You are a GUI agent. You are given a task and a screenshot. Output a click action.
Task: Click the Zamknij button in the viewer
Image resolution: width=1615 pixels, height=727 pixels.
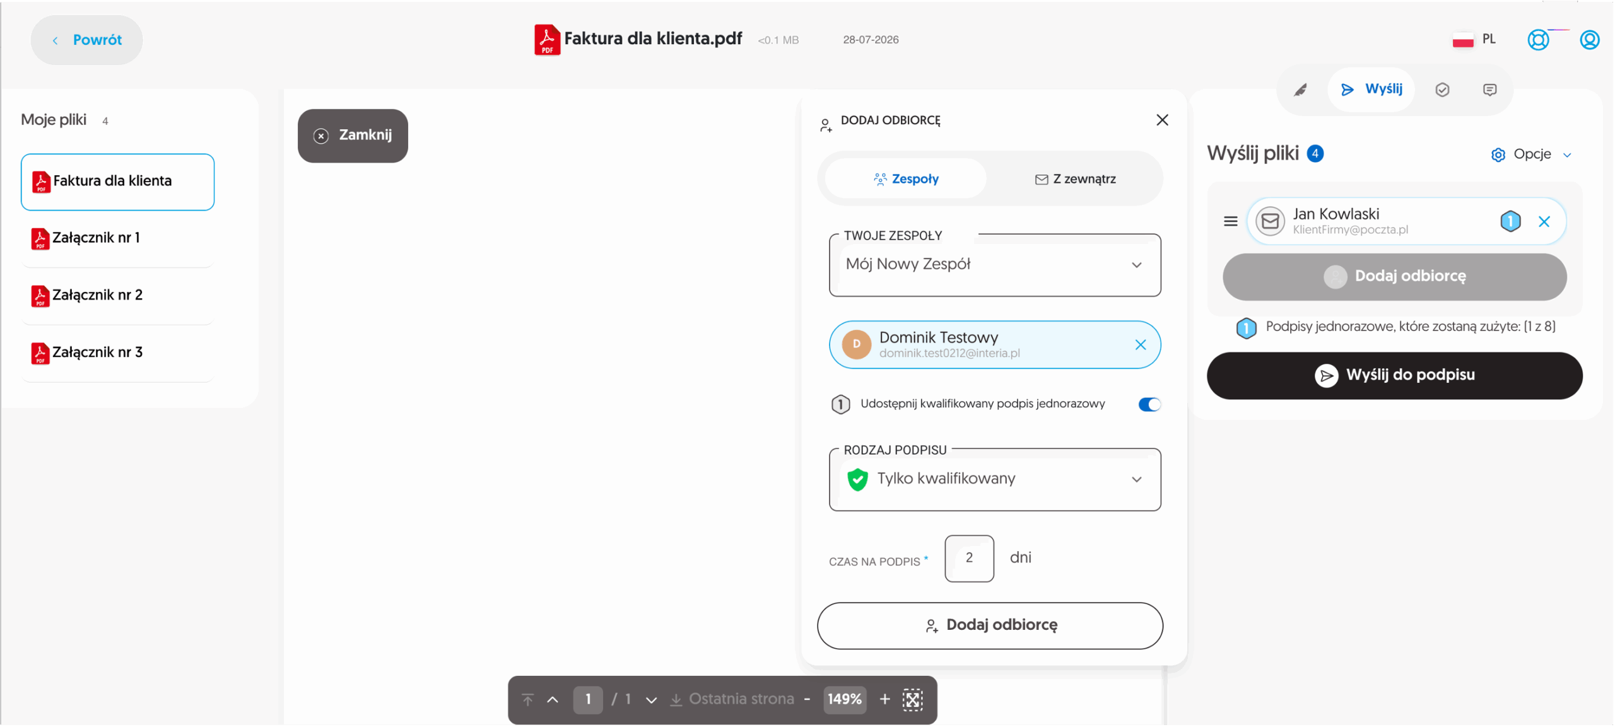tap(353, 136)
